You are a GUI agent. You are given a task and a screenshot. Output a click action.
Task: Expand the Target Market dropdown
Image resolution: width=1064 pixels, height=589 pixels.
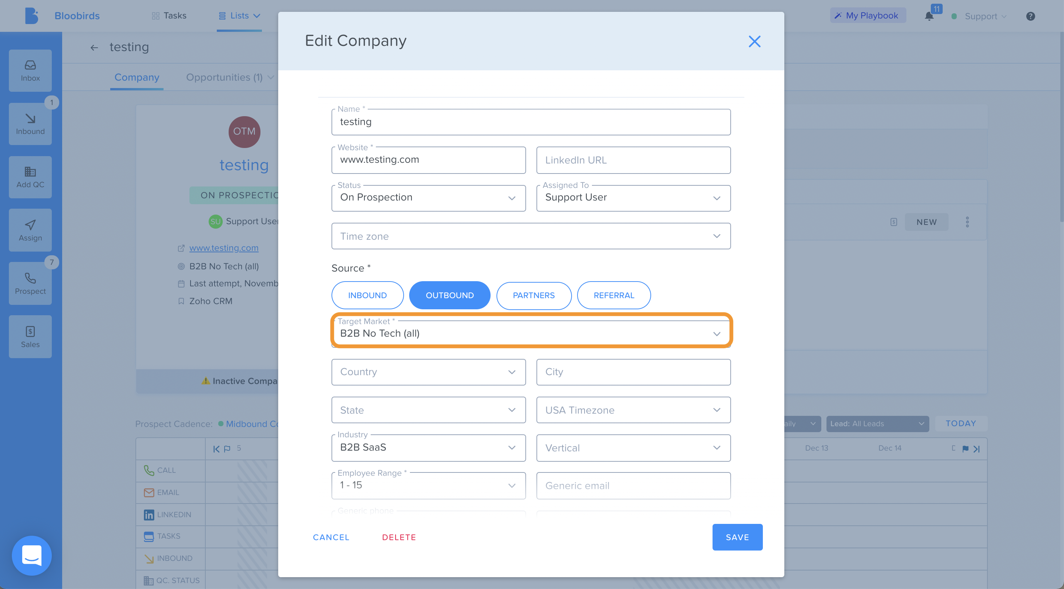pos(531,333)
